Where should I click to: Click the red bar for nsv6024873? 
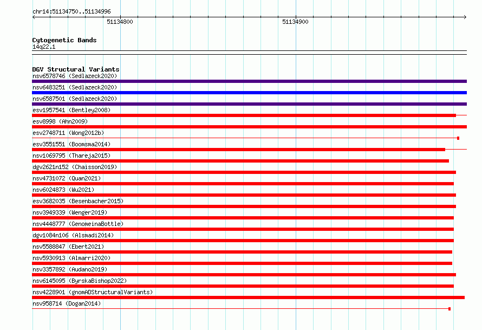pyautogui.click(x=244, y=195)
